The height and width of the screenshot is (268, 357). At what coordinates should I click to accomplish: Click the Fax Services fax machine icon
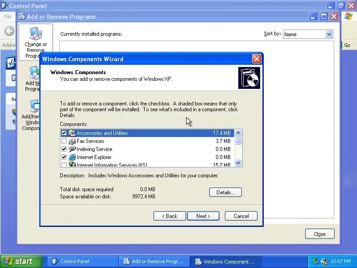[72, 141]
